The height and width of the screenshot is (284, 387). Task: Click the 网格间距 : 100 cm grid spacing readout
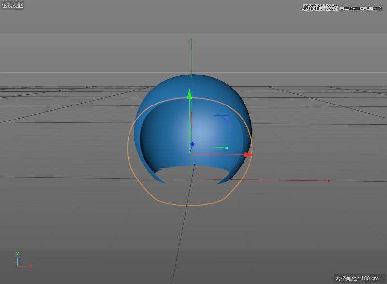coord(357,278)
